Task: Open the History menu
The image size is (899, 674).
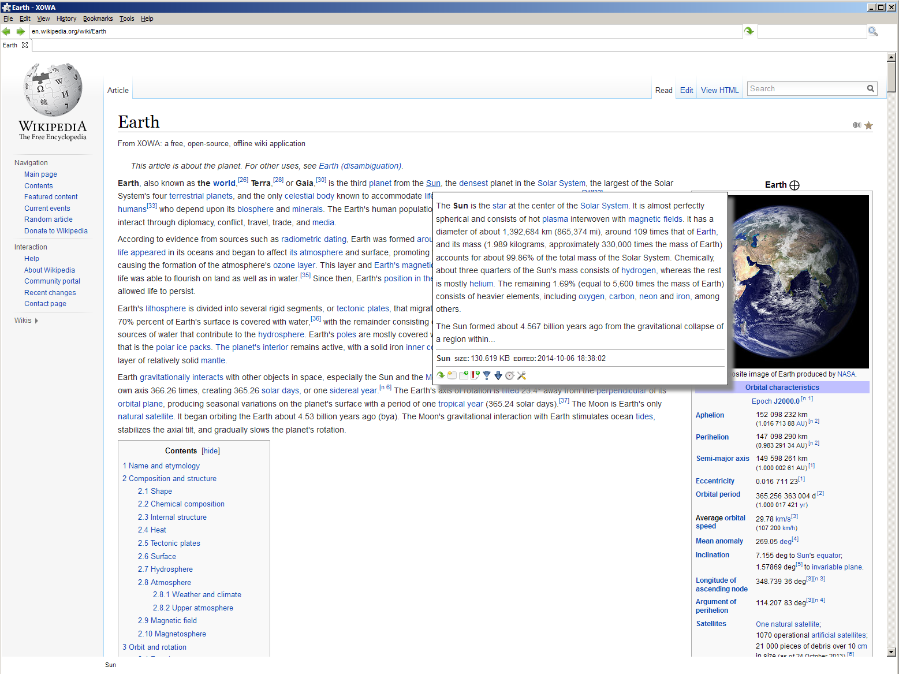Action: [66, 18]
